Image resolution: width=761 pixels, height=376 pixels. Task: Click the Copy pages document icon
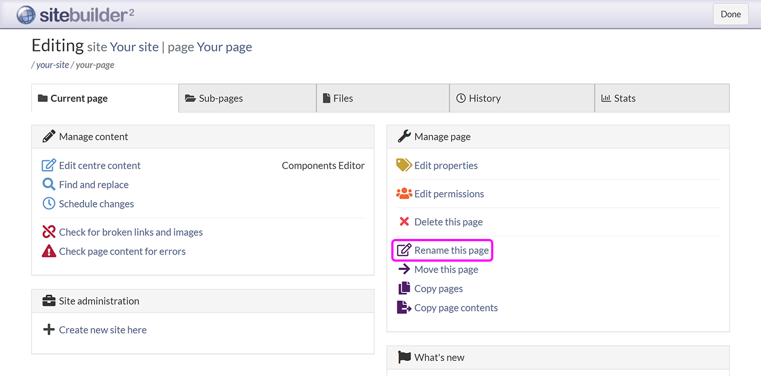(x=404, y=289)
